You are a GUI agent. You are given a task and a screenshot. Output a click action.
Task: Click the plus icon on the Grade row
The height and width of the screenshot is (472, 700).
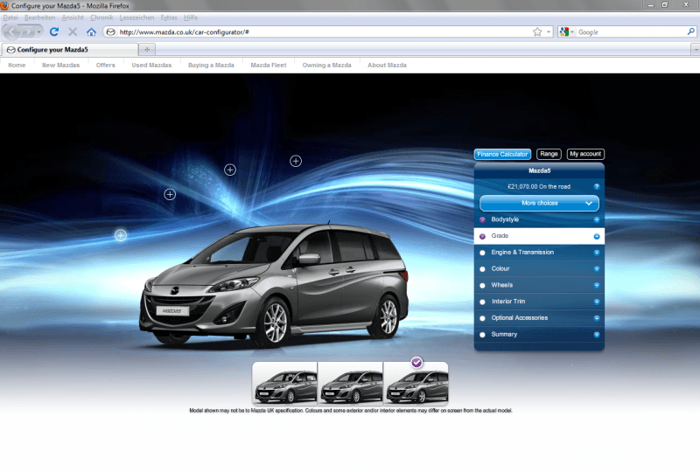pyautogui.click(x=597, y=237)
